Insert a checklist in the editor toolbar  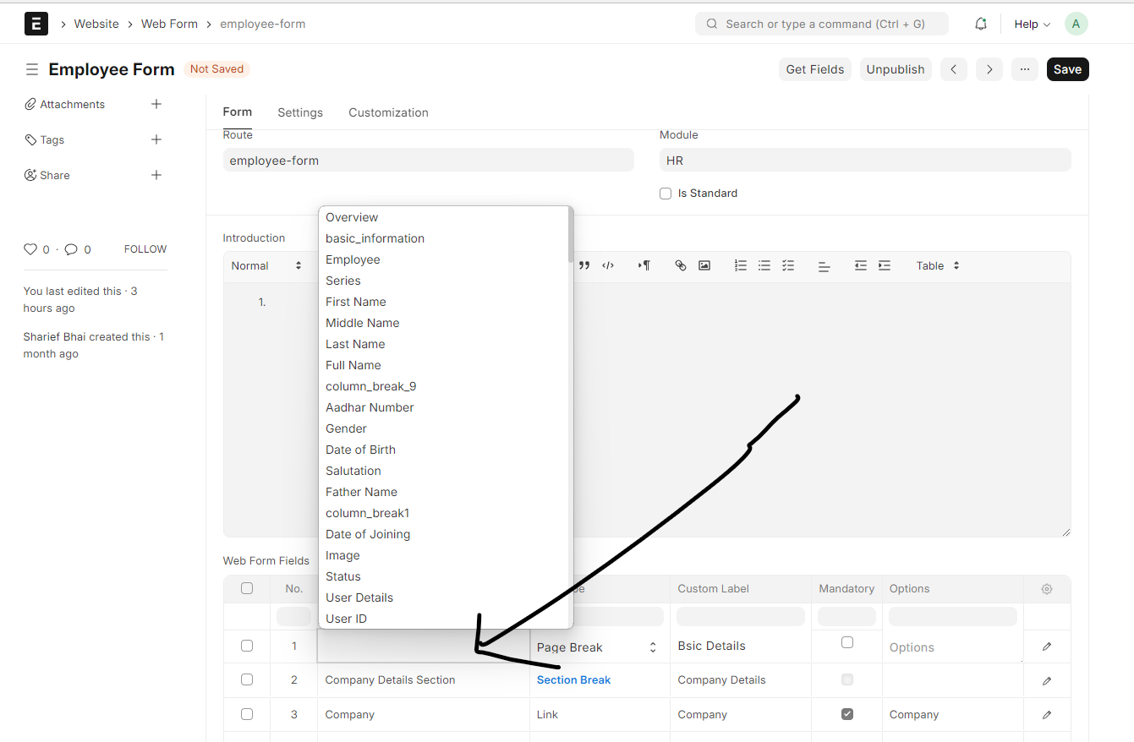(x=787, y=265)
